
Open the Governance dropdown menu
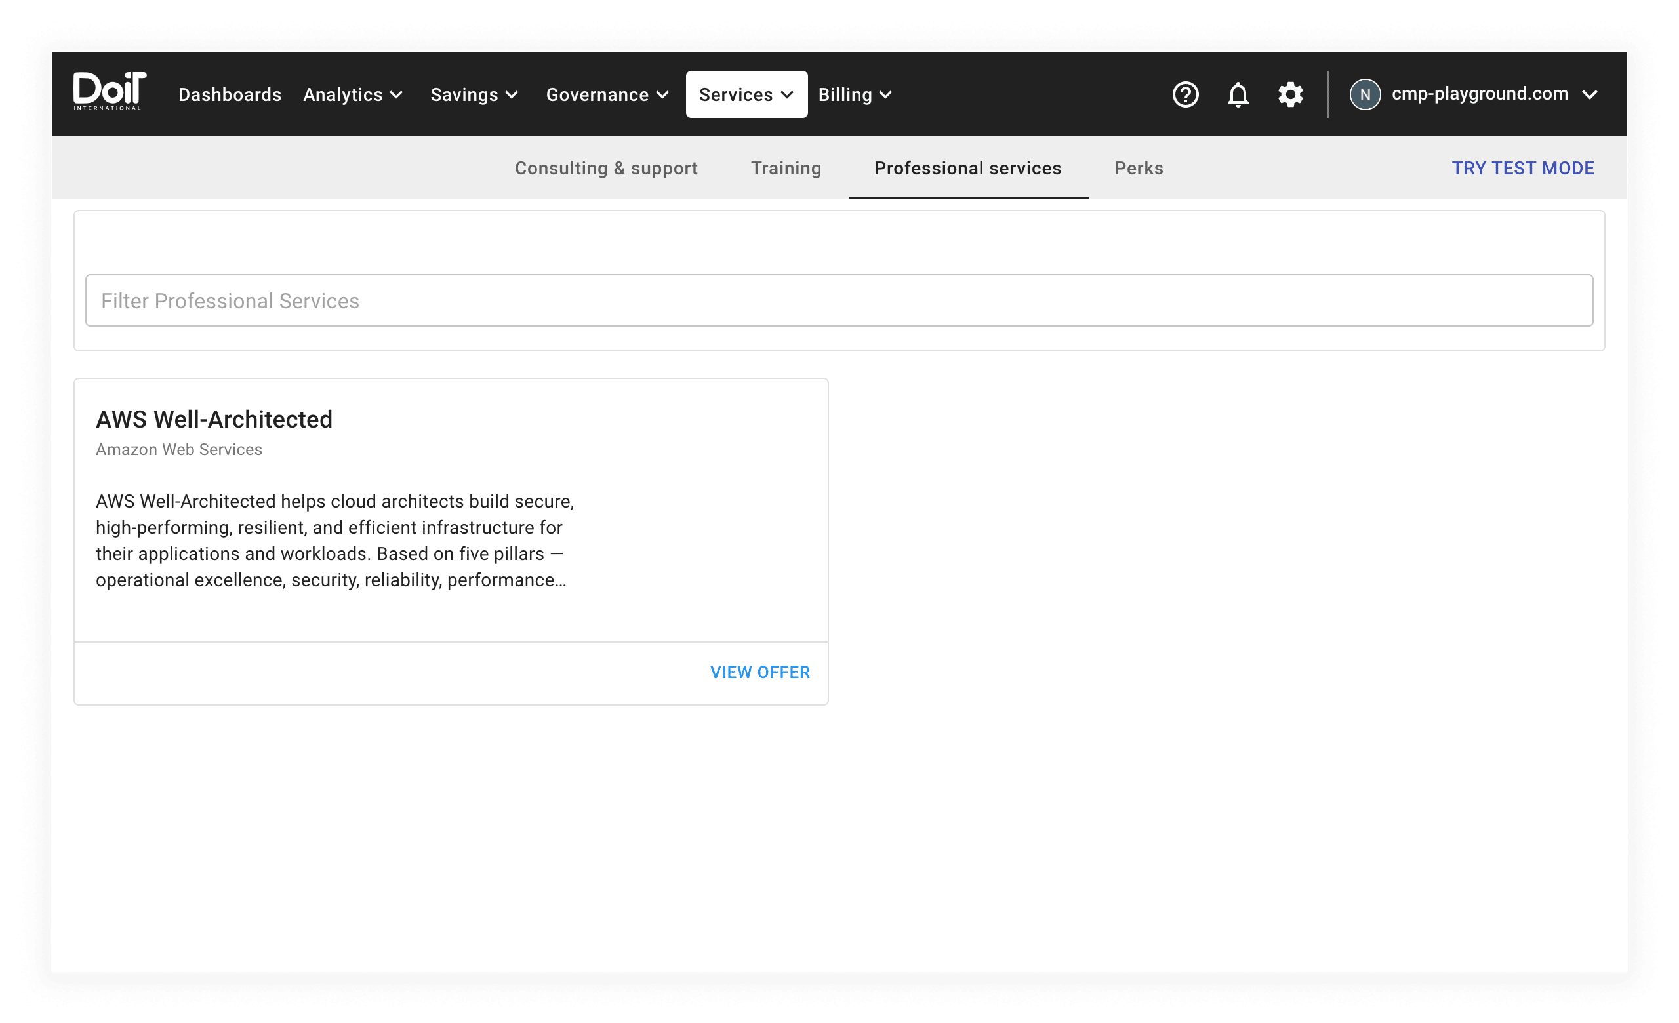click(607, 94)
